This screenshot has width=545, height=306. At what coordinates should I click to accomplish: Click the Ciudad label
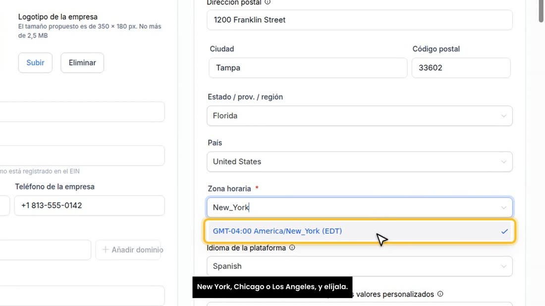coord(222,49)
